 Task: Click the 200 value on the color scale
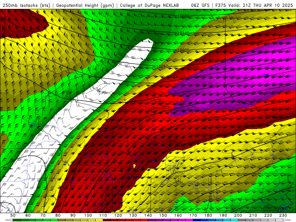pyautogui.click(x=238, y=215)
